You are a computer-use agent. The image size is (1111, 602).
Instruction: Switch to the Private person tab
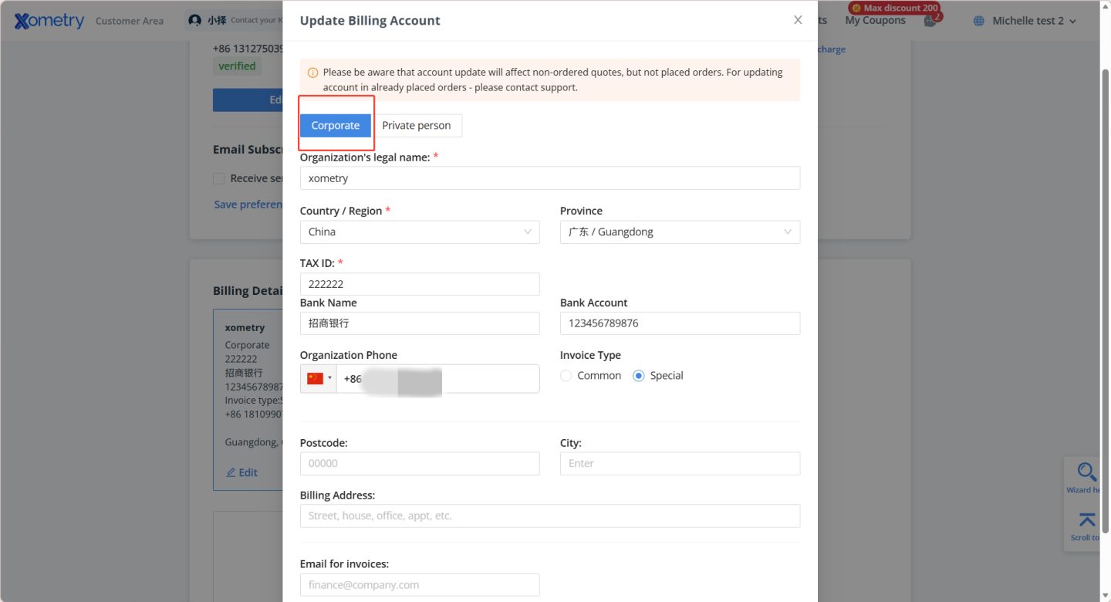pyautogui.click(x=417, y=126)
